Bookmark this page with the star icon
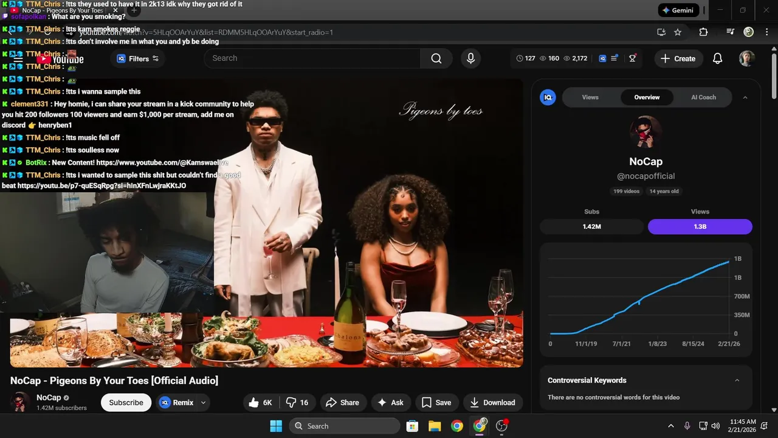778x438 pixels. pos(678,32)
